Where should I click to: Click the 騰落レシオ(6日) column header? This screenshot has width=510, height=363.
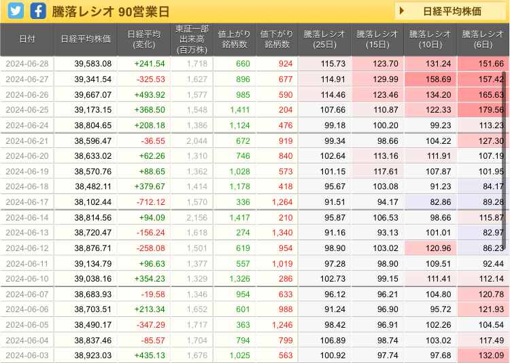click(x=483, y=39)
